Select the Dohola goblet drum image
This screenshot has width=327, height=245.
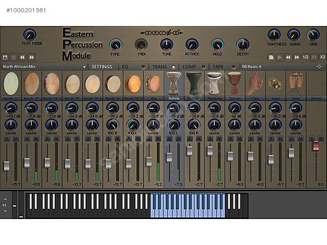pyautogui.click(x=174, y=84)
